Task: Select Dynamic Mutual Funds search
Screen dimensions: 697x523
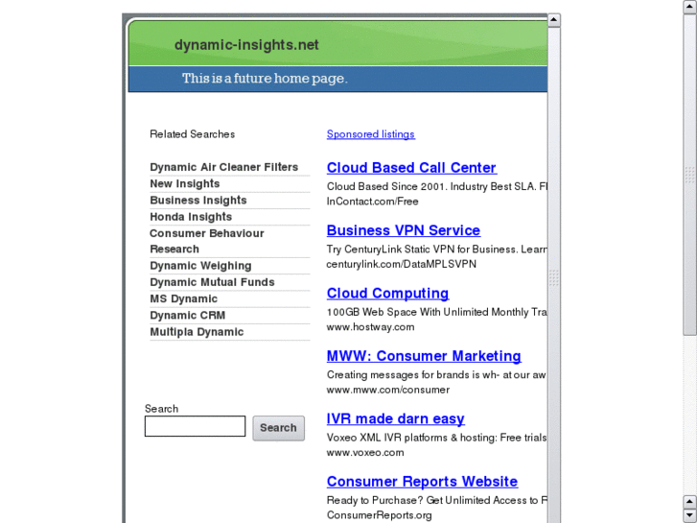Action: (x=212, y=282)
